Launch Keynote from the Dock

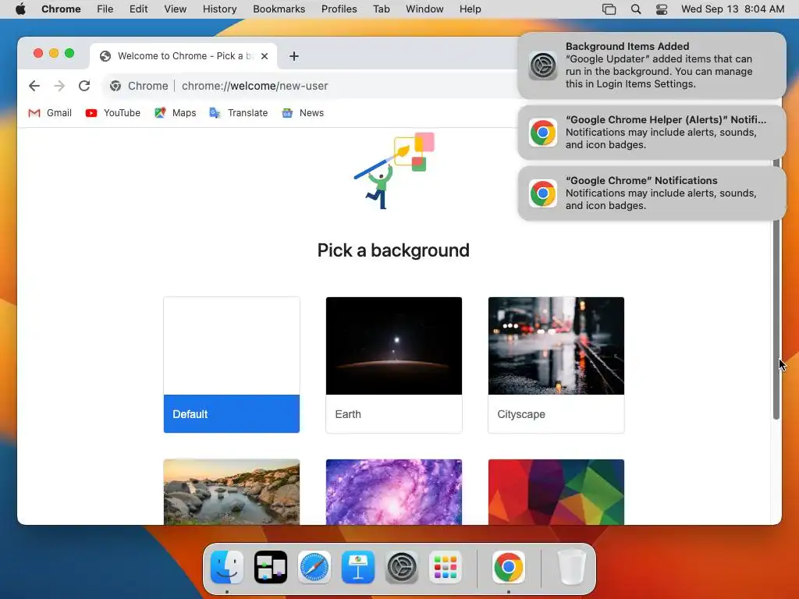point(358,567)
